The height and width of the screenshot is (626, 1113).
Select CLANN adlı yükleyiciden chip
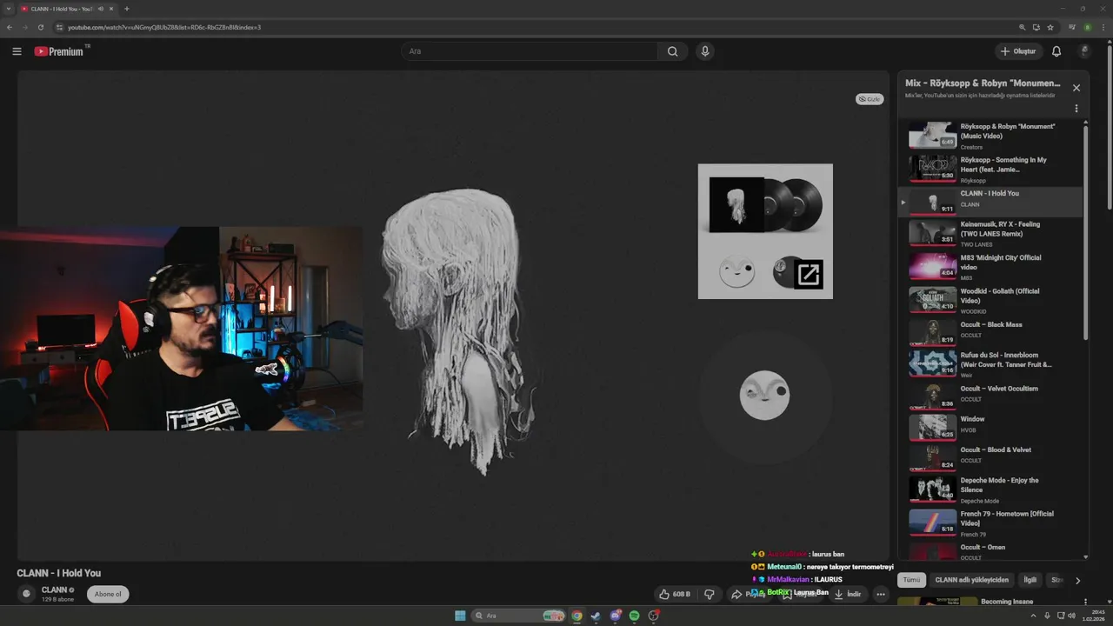[x=971, y=580]
